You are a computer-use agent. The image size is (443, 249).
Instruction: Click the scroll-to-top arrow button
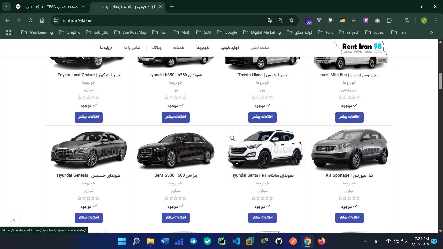click(13, 221)
